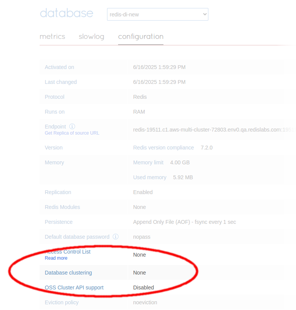Click the Memory limit 4.00 GB value
Viewport: 296px width, 310px height.
pyautogui.click(x=179, y=162)
